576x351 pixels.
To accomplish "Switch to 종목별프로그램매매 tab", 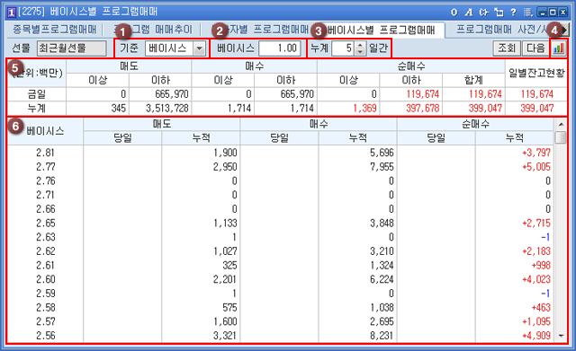I will [54, 30].
